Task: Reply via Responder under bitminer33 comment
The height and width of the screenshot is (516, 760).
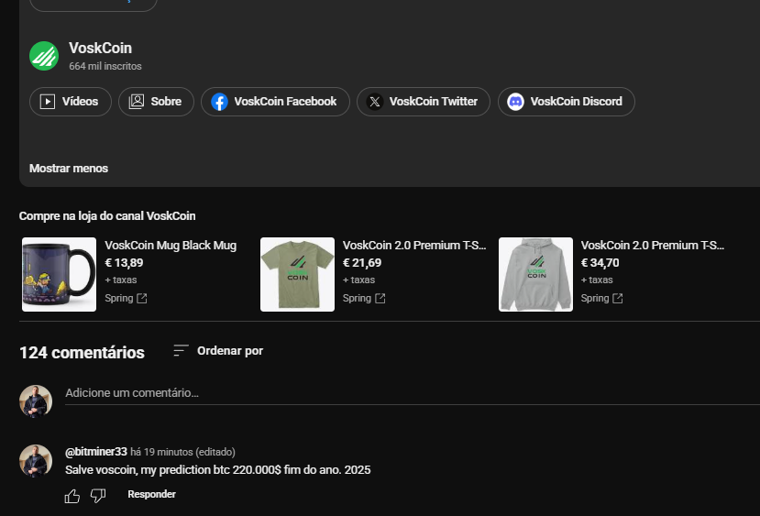Action: point(151,494)
